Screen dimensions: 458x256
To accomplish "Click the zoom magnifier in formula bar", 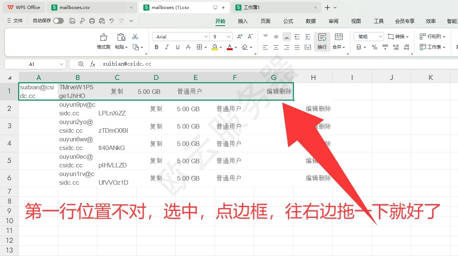I will click(81, 64).
